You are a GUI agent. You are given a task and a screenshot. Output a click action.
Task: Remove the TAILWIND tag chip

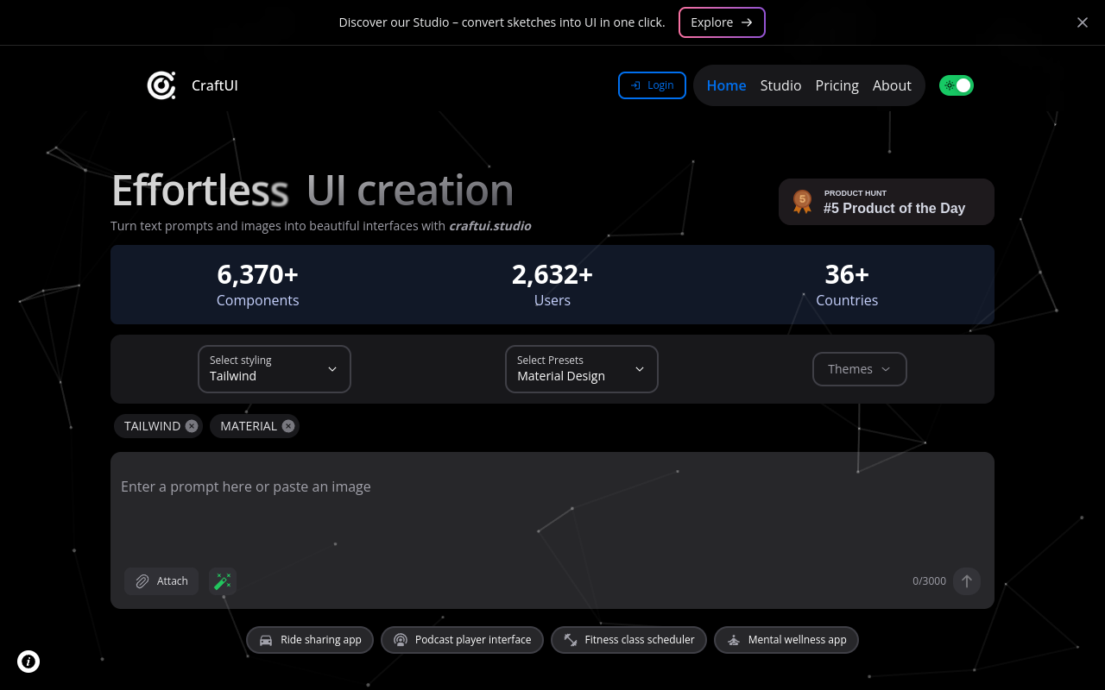tap(192, 426)
